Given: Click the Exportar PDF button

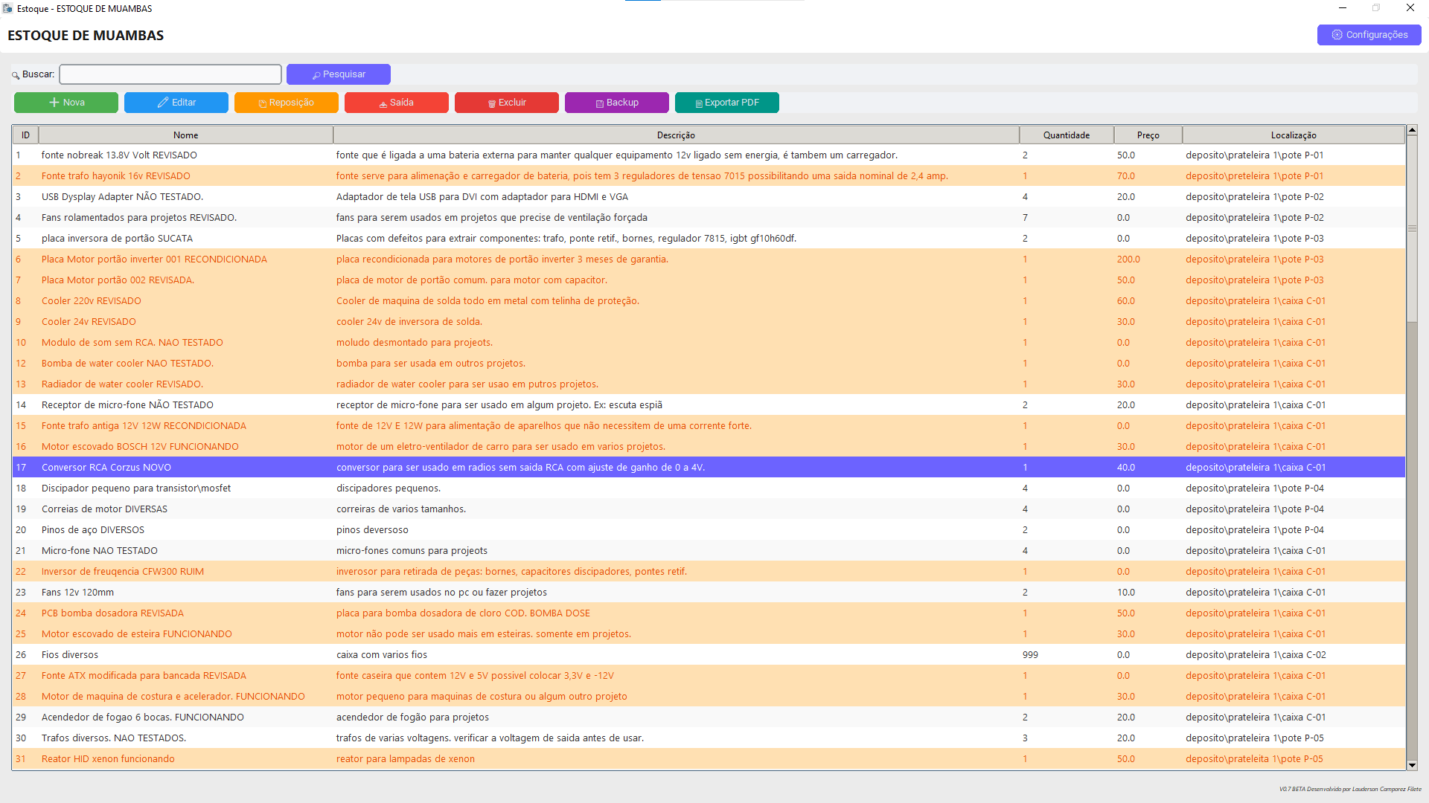Looking at the screenshot, I should (726, 103).
